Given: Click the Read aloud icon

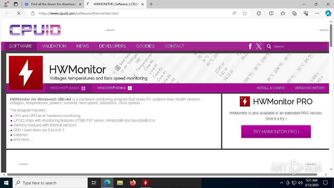Looking at the screenshot, I should click(234, 13).
